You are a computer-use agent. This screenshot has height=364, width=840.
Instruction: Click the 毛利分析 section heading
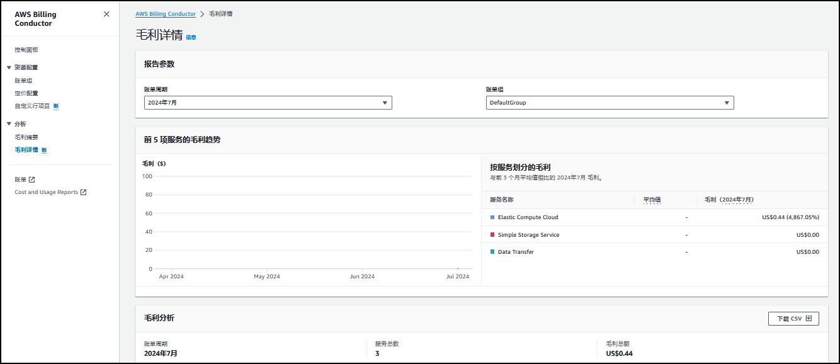(x=159, y=318)
